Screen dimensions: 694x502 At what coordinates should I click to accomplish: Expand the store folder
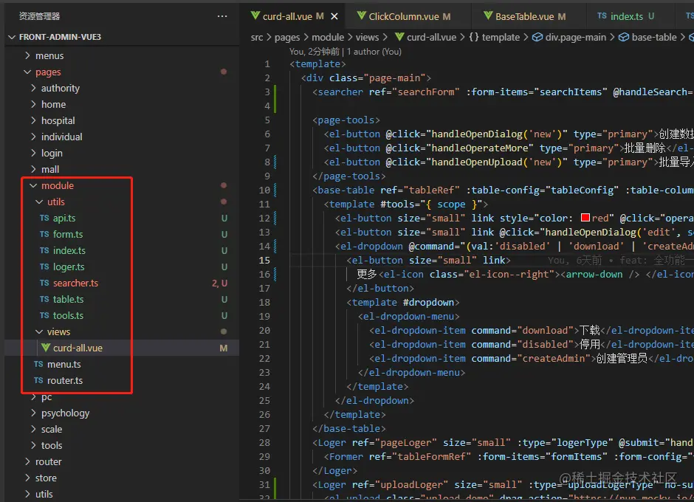pos(28,478)
